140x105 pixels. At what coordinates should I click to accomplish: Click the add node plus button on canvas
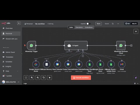point(136,32)
